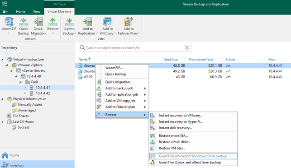Click the Add to Backup ribbon icon

coord(69,22)
